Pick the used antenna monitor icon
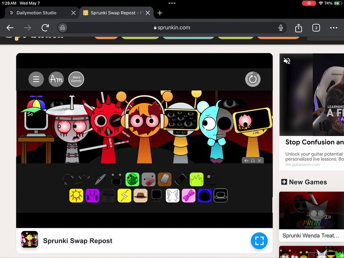 [x=116, y=180]
